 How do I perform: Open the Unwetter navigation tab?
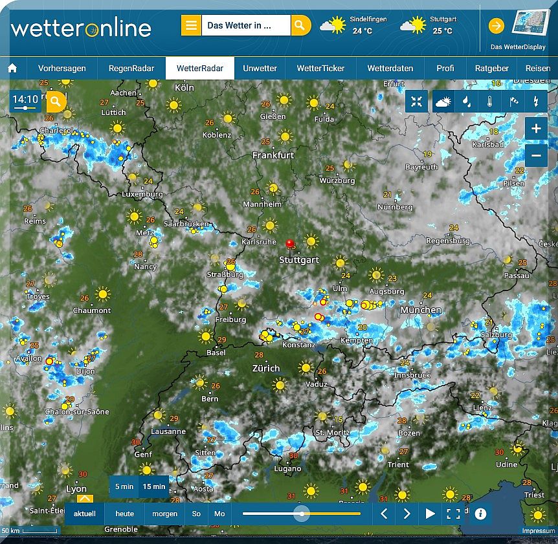pos(260,69)
